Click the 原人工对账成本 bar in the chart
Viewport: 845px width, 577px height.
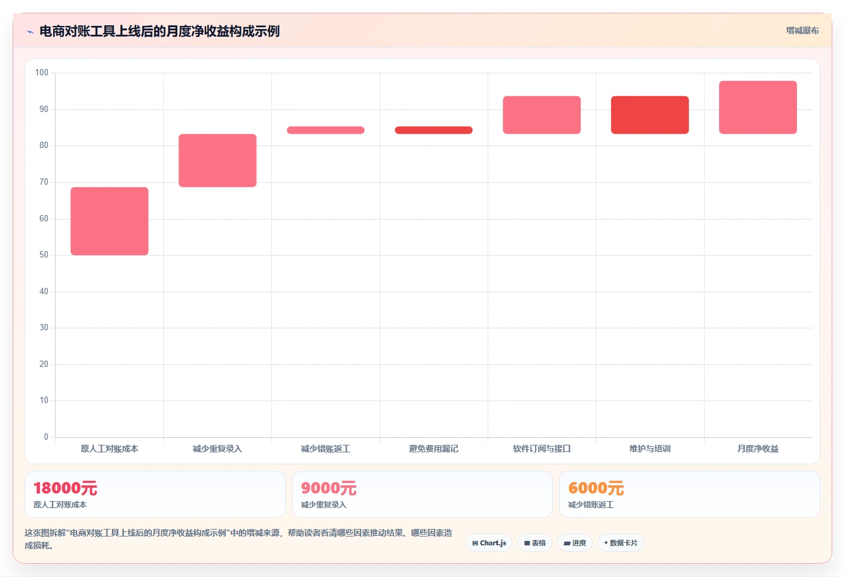(109, 221)
